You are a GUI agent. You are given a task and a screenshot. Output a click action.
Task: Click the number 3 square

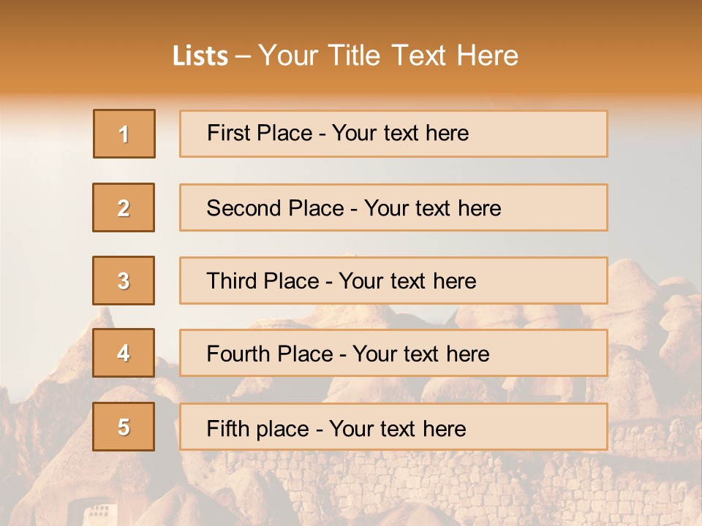click(124, 281)
